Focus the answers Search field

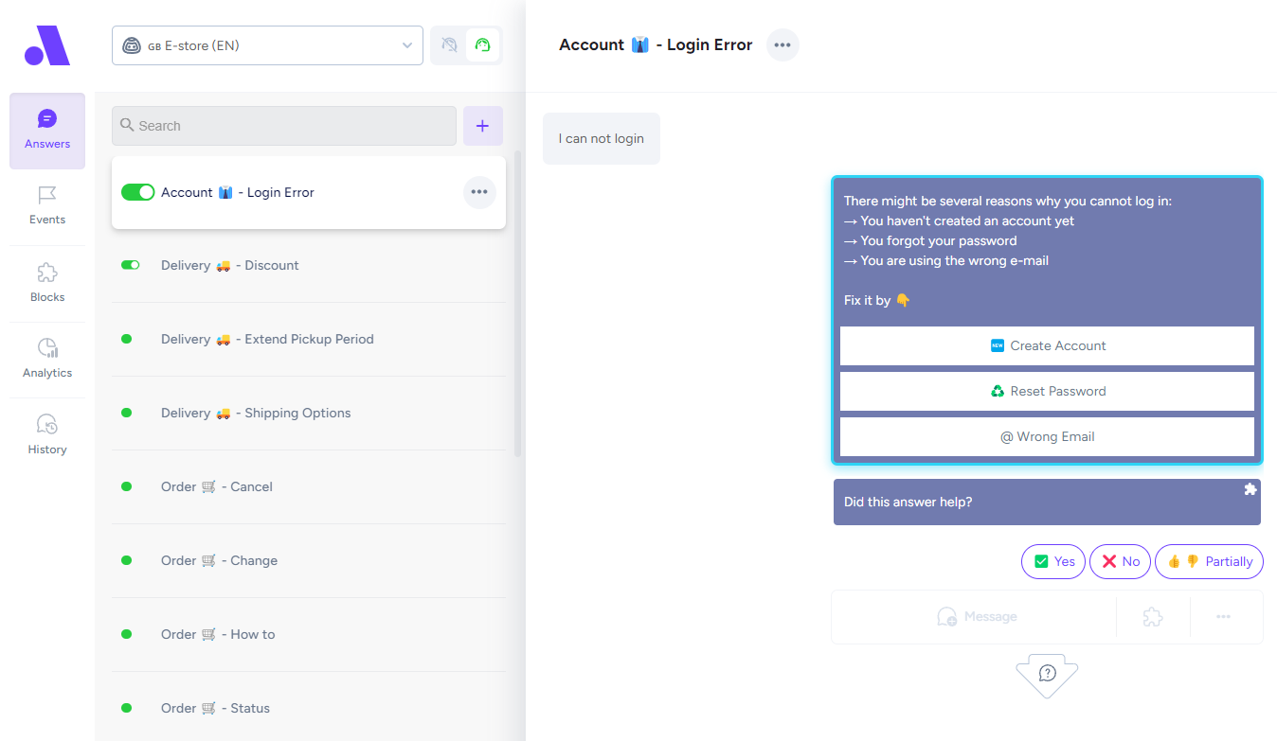[x=284, y=126]
